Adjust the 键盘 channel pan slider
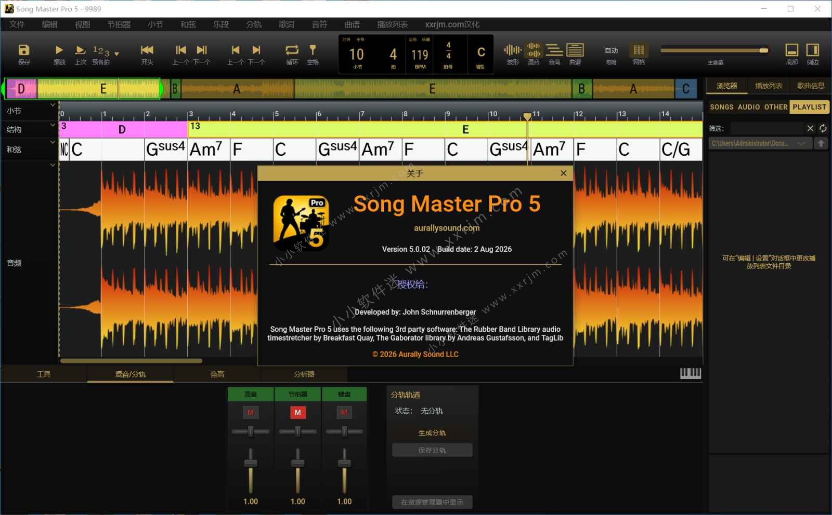The width and height of the screenshot is (832, 515). pos(344,431)
